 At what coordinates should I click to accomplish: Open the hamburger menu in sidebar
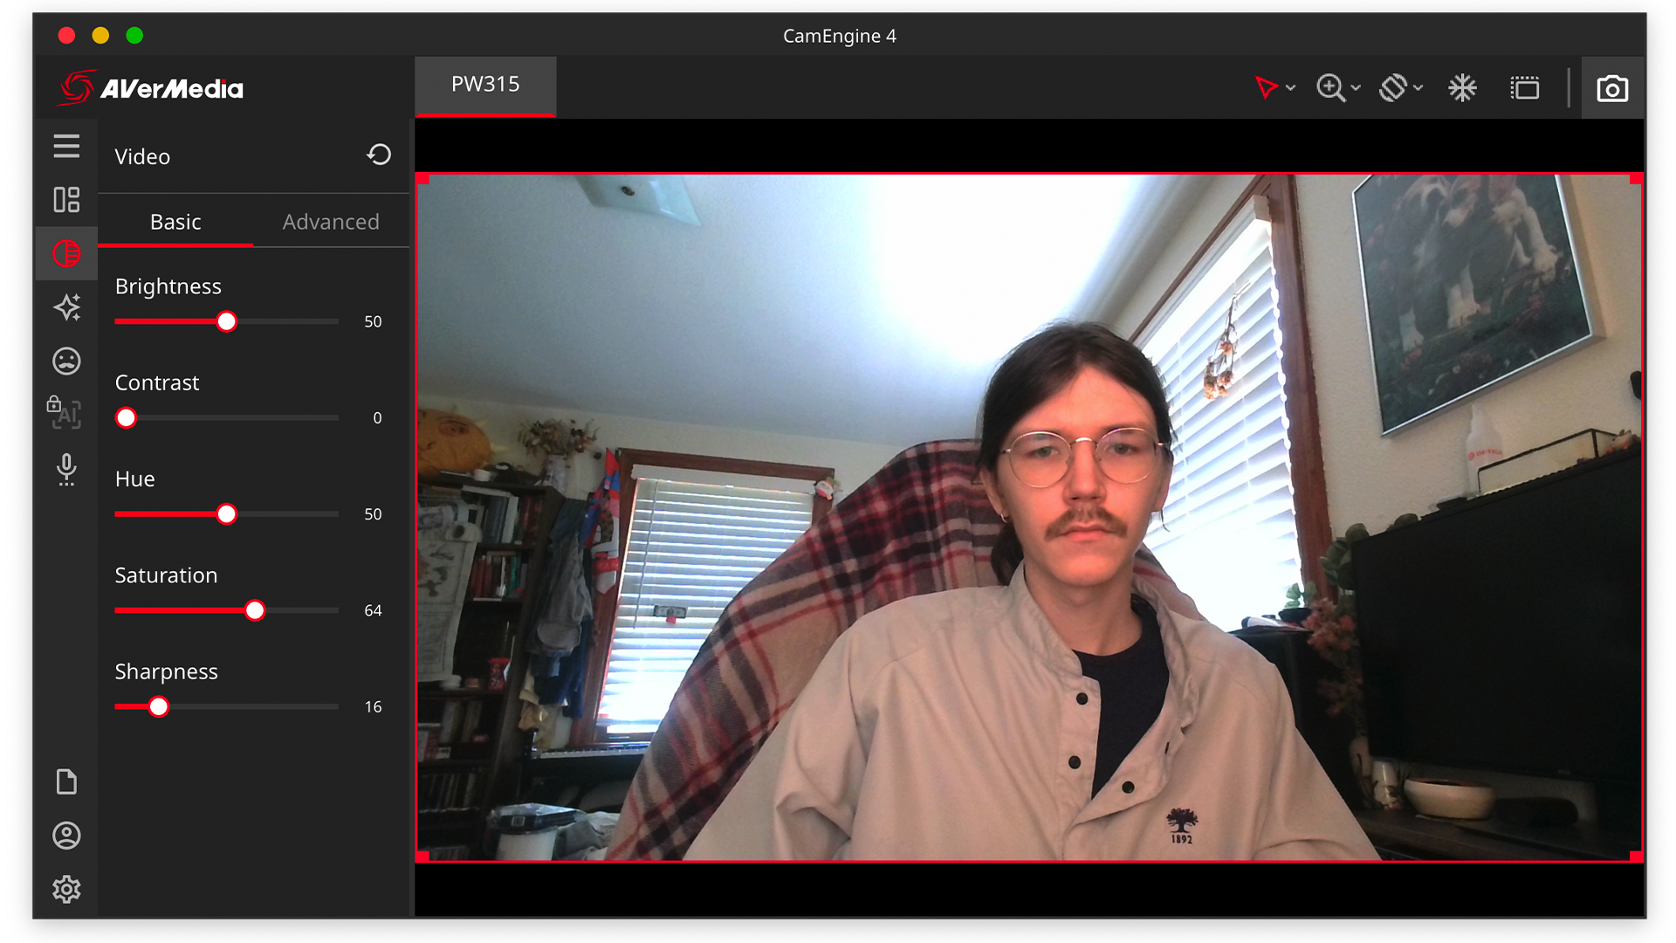[66, 147]
